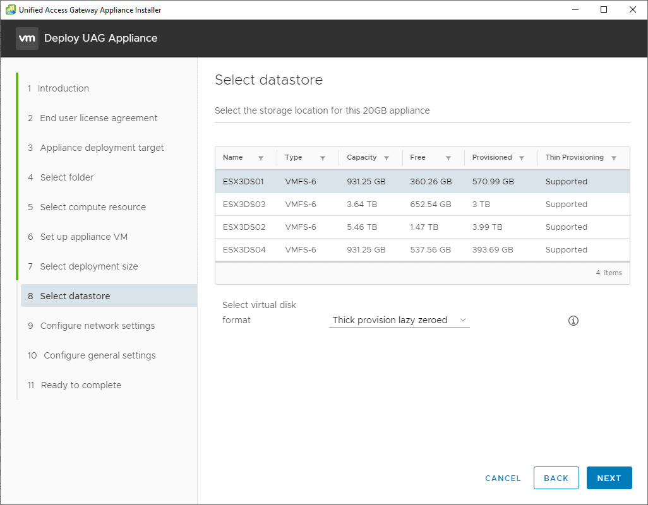Viewport: 648px width, 505px height.
Task: Jump to Select deployment size step
Action: point(88,266)
